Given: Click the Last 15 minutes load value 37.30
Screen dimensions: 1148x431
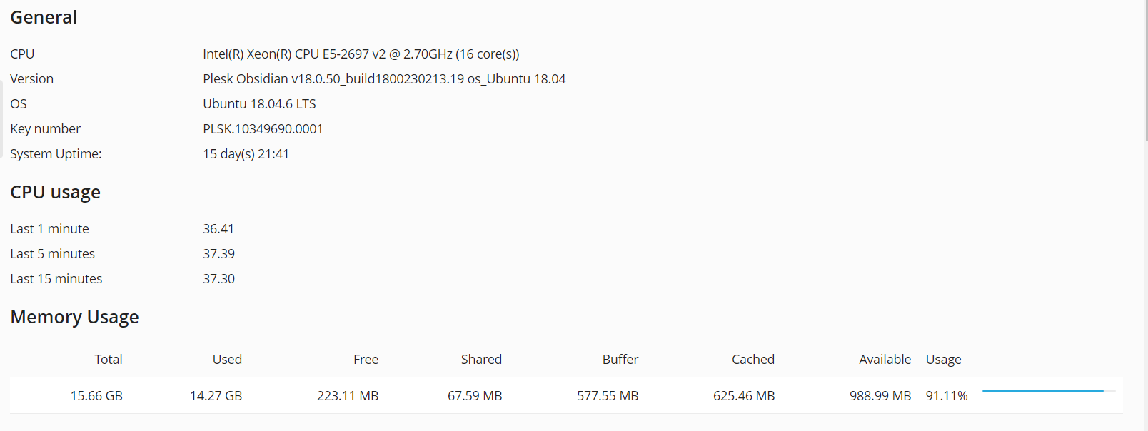Looking at the screenshot, I should 218,279.
